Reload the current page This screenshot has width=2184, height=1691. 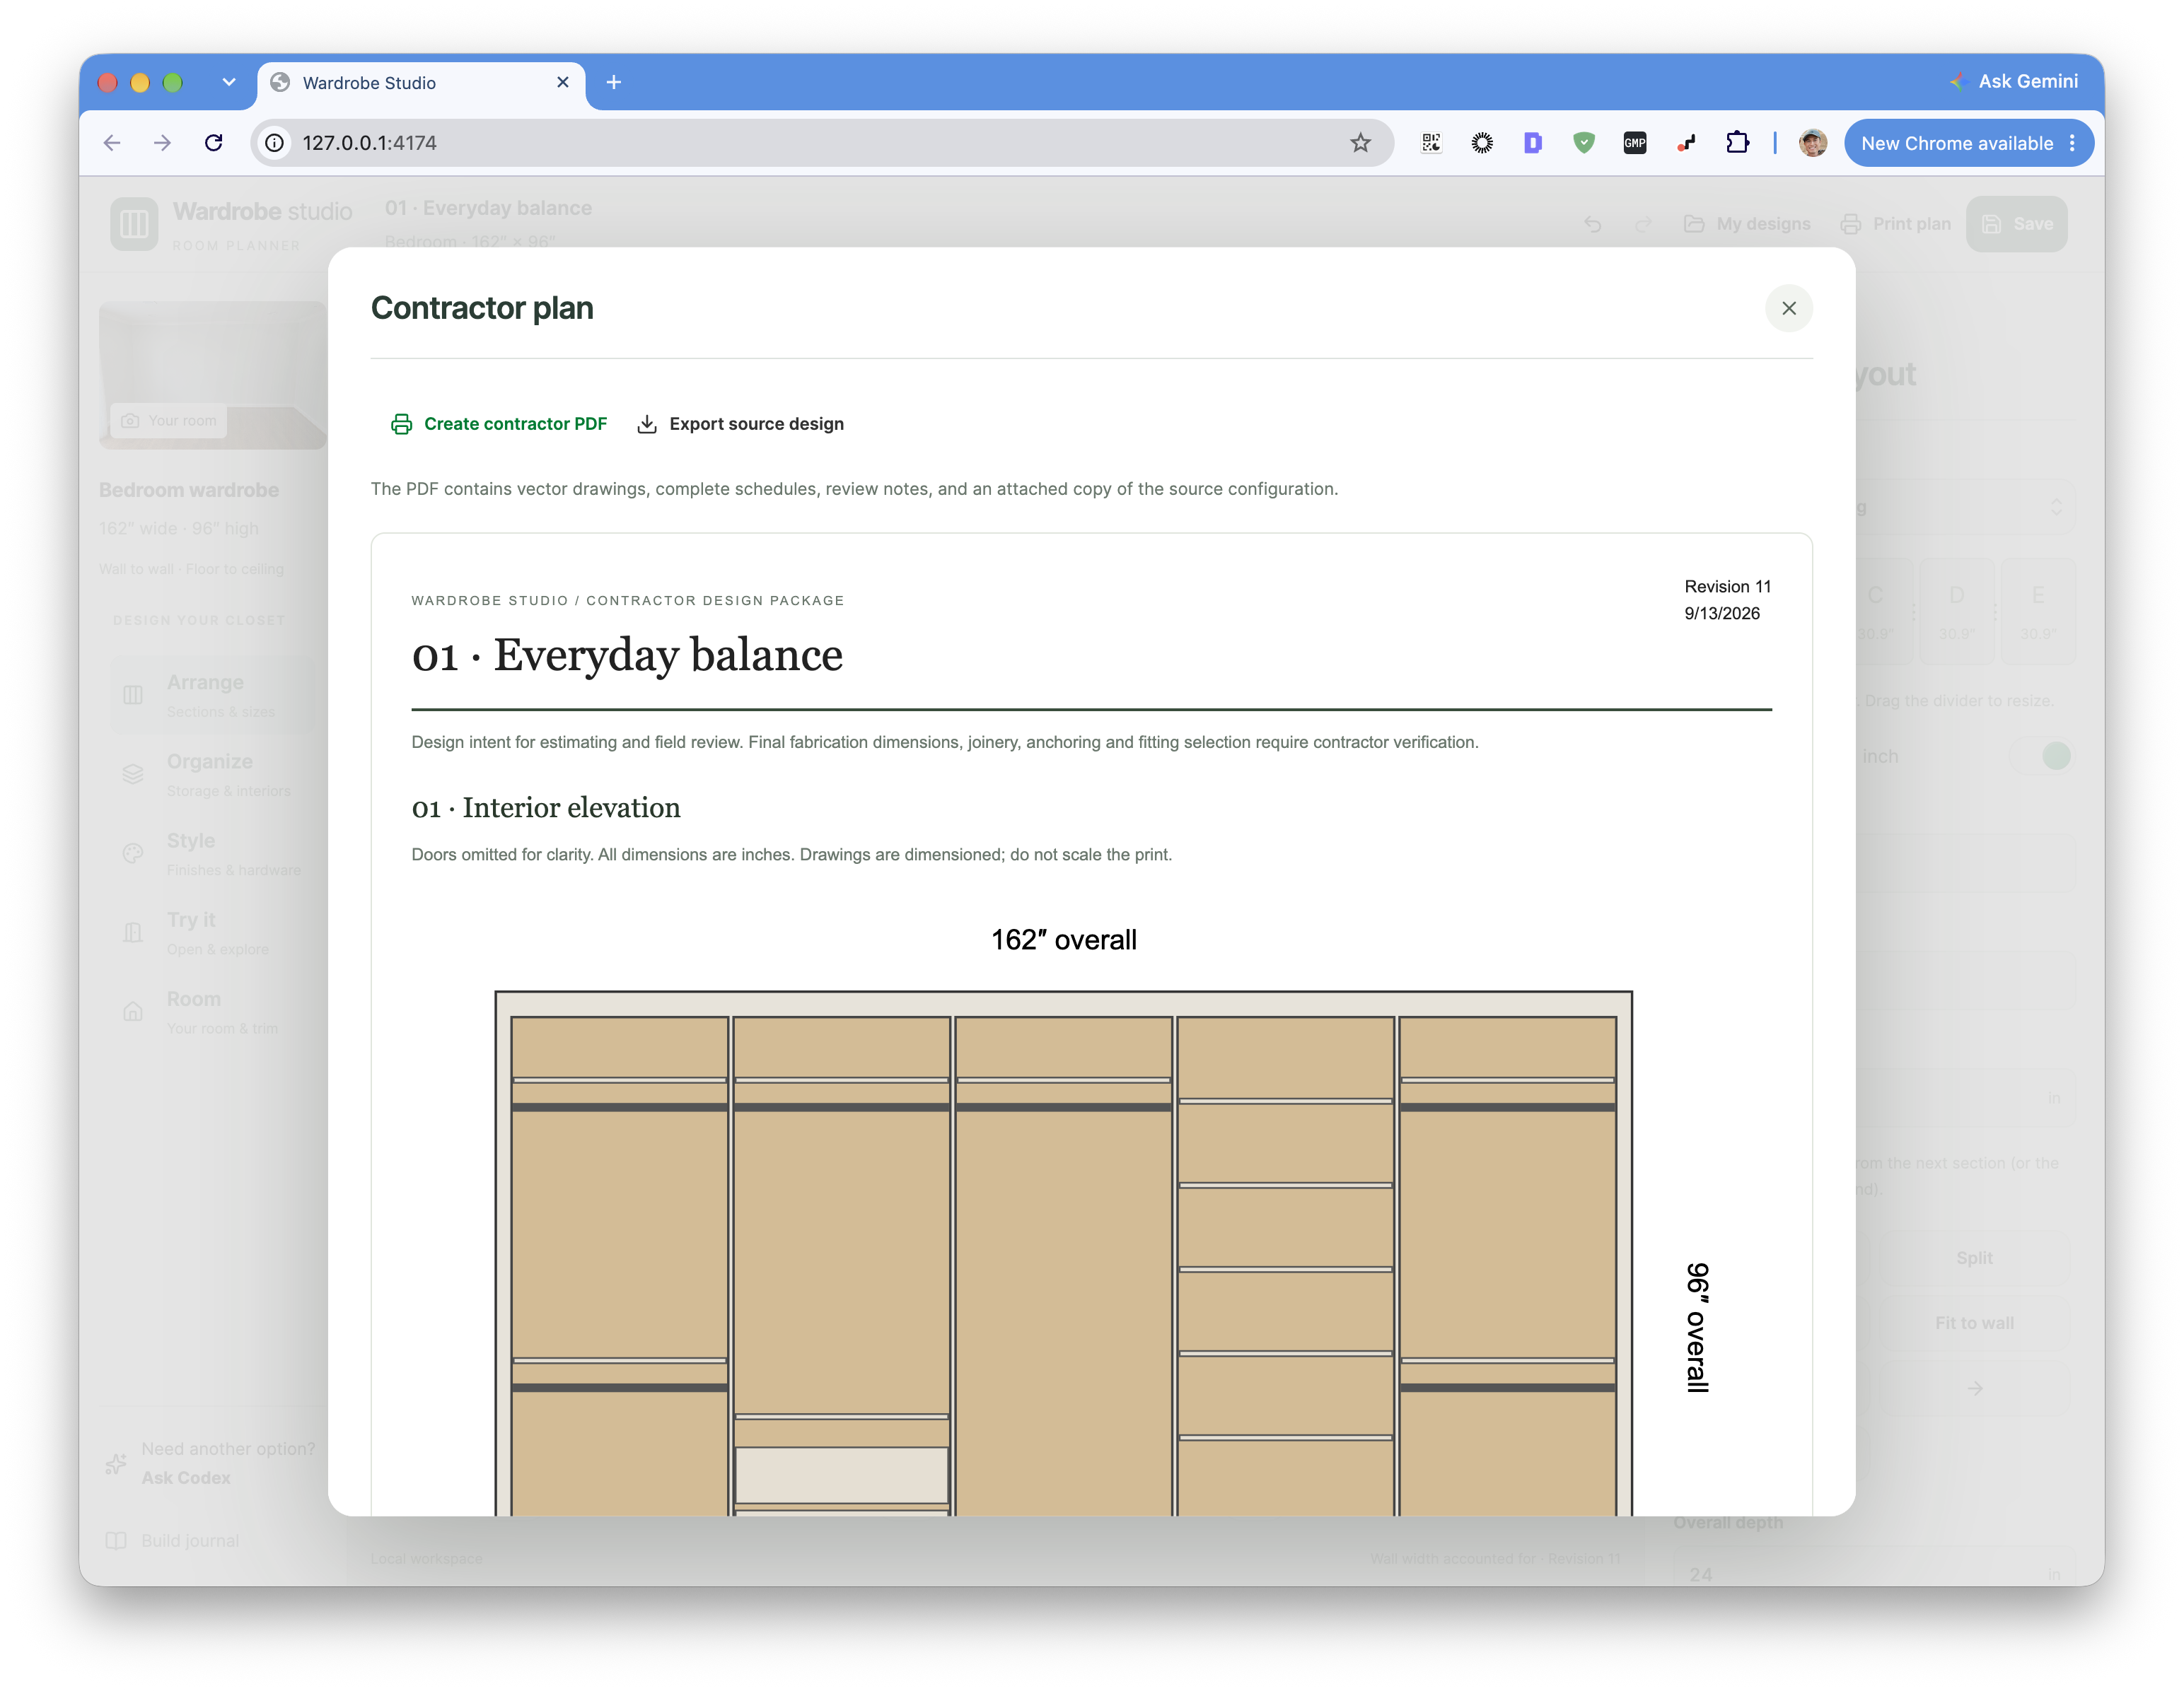[x=213, y=143]
